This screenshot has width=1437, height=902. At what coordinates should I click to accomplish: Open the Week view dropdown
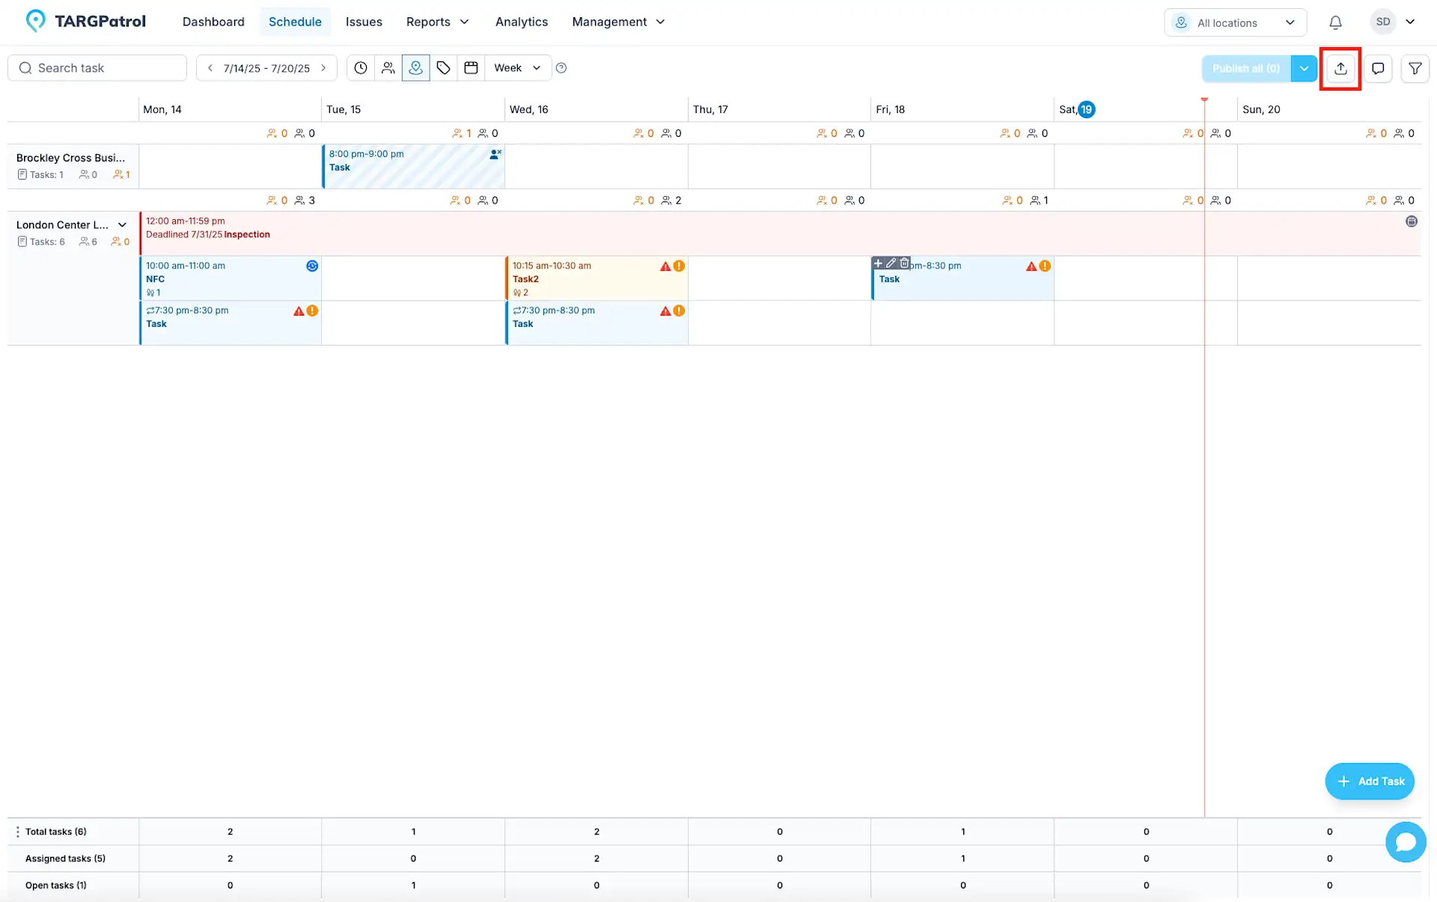(517, 68)
